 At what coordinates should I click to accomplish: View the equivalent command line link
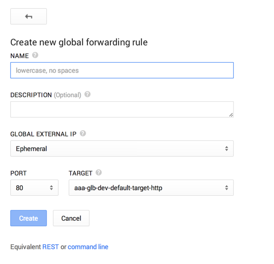click(x=88, y=247)
